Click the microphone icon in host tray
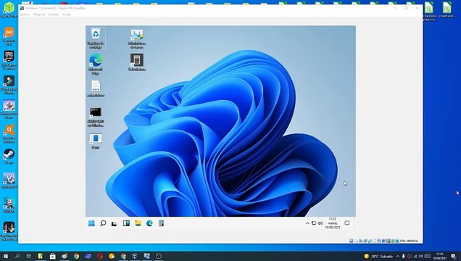Viewport: 461px width, 261px height. coord(403,257)
